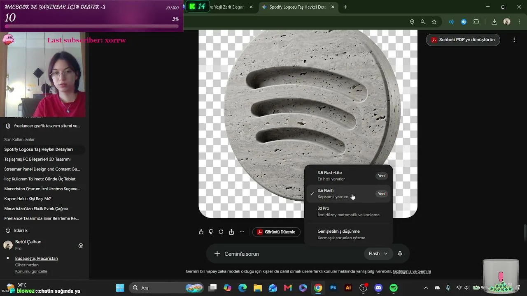Open chat Spotify Logosu Taş Heykel Detayları
This screenshot has height=296, width=527.
(x=43, y=149)
